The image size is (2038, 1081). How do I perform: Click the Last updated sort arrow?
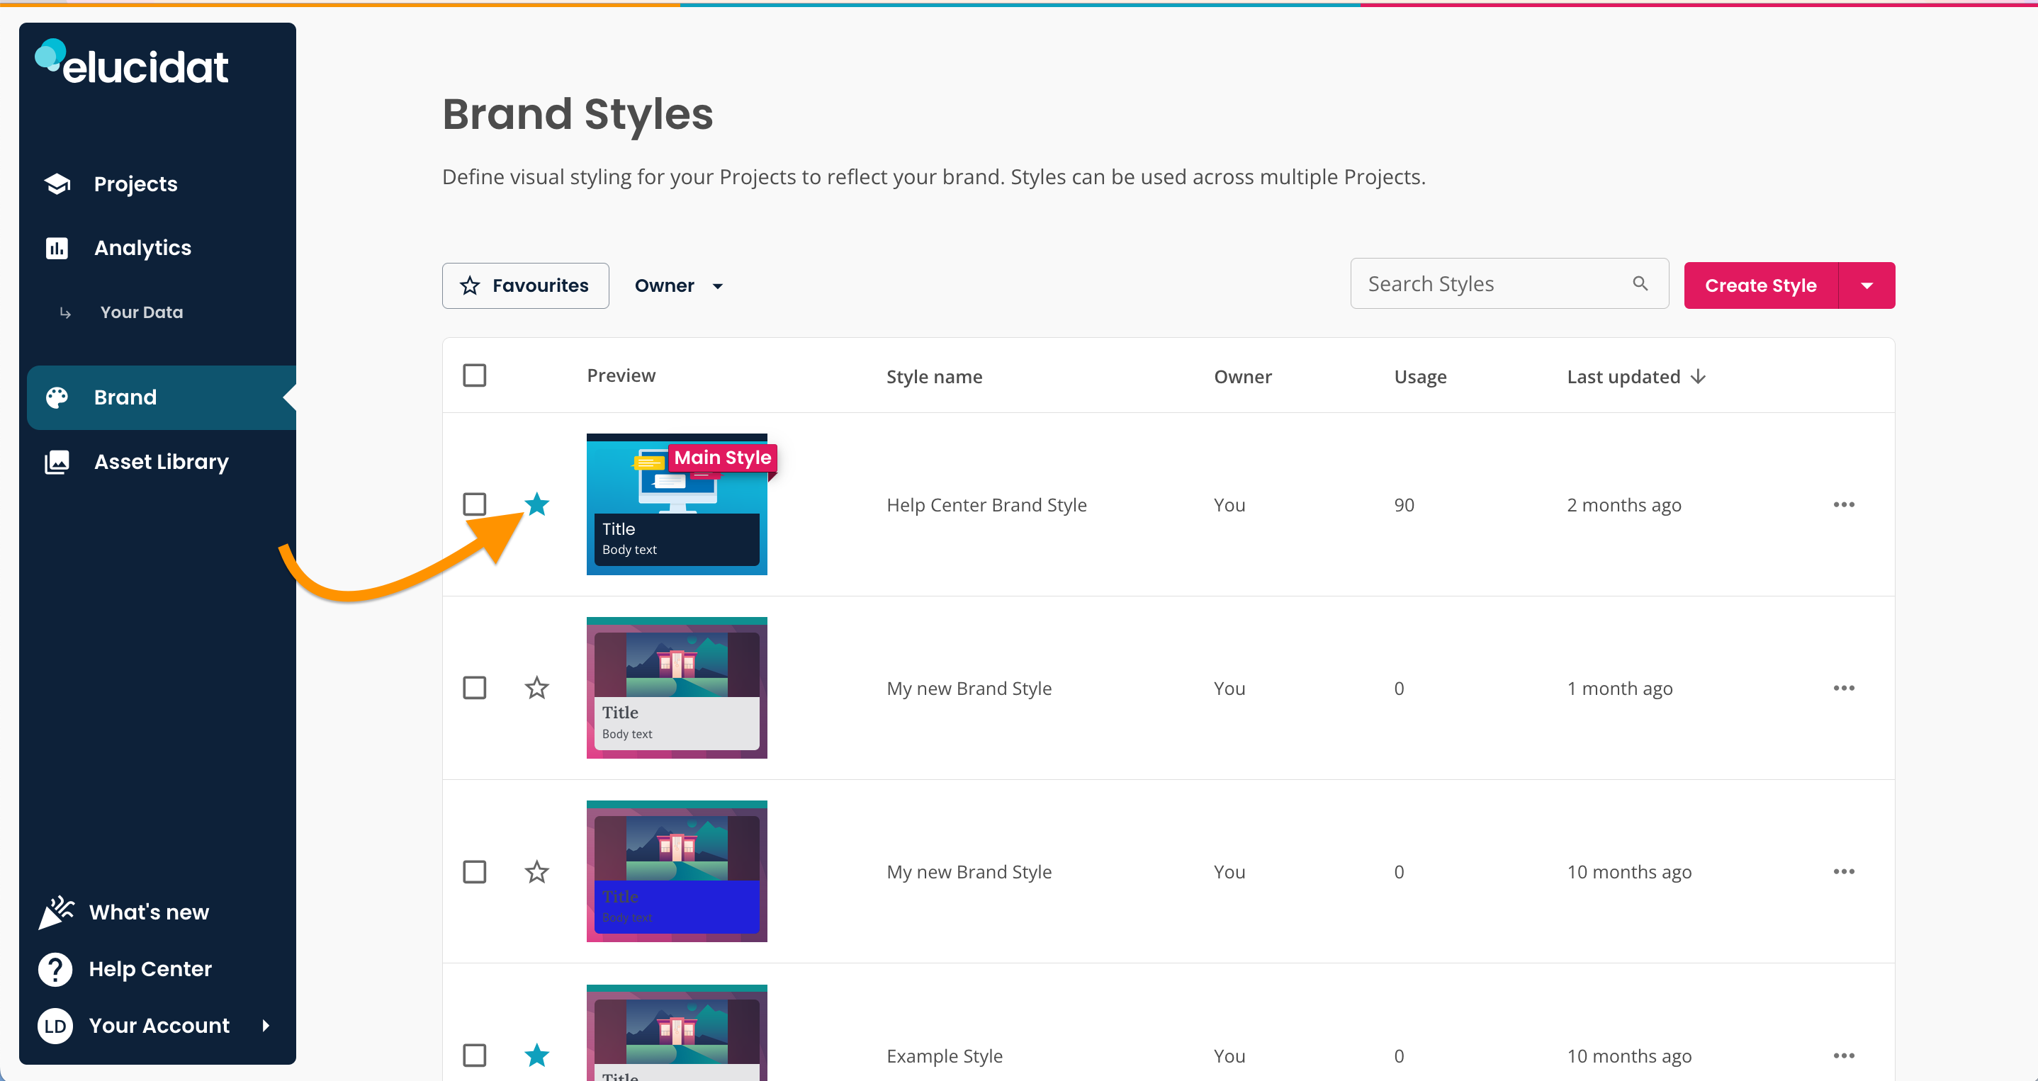coord(1698,376)
